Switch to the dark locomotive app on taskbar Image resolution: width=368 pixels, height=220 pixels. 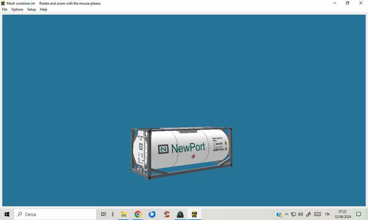click(x=180, y=214)
